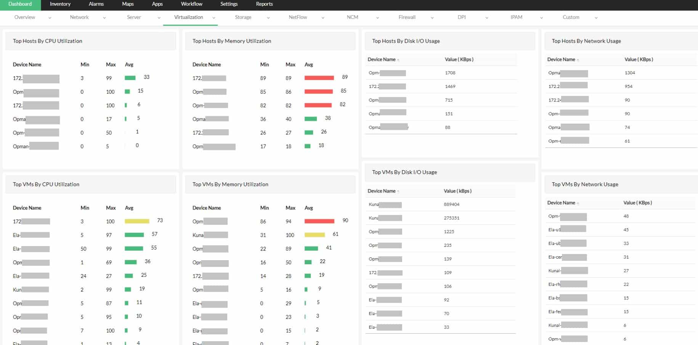The height and width of the screenshot is (345, 698).
Task: Go to the Reports tab
Action: click(x=264, y=4)
